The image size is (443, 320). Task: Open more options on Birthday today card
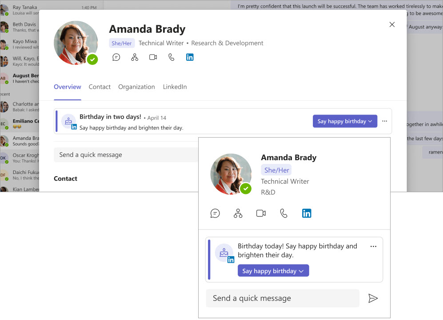point(373,246)
